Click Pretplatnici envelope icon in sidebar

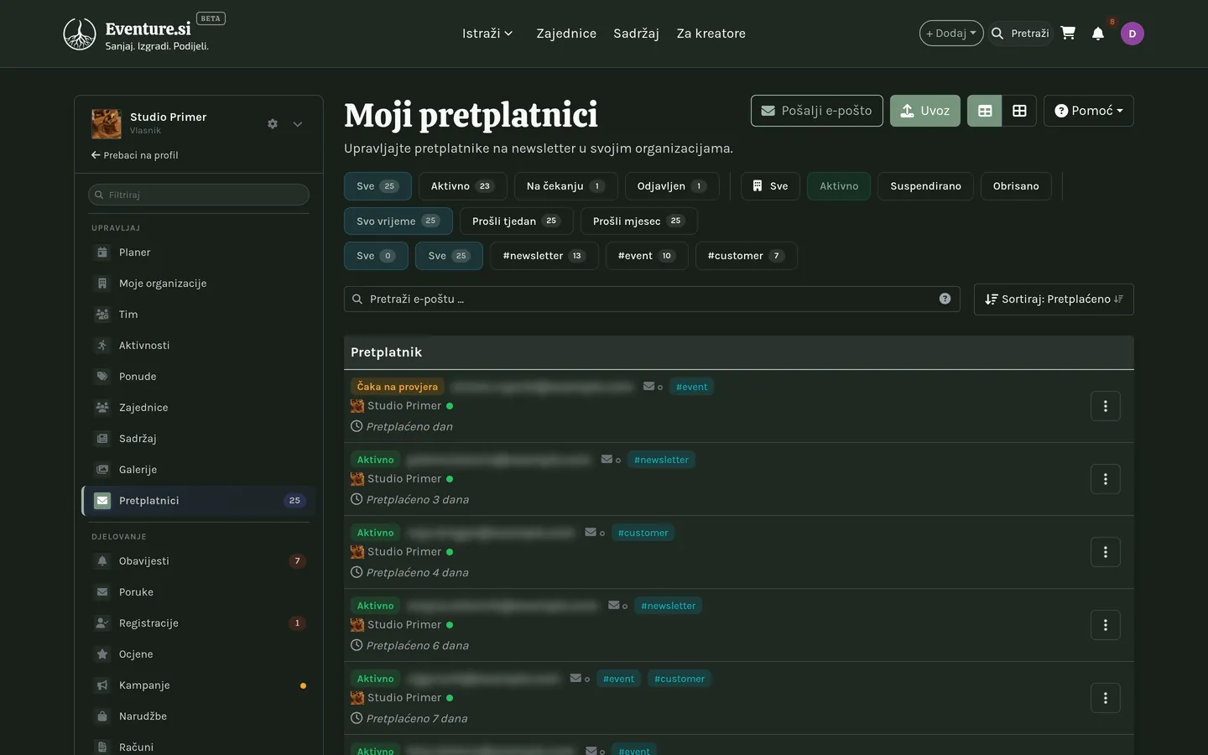pos(102,501)
